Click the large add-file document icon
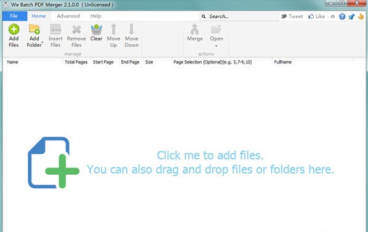This screenshot has width=368, height=232. click(54, 162)
